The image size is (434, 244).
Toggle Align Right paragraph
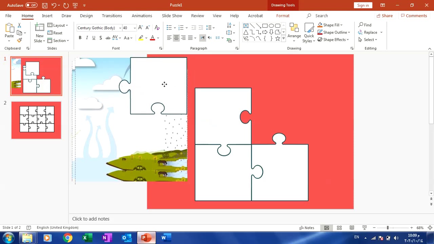(183, 38)
